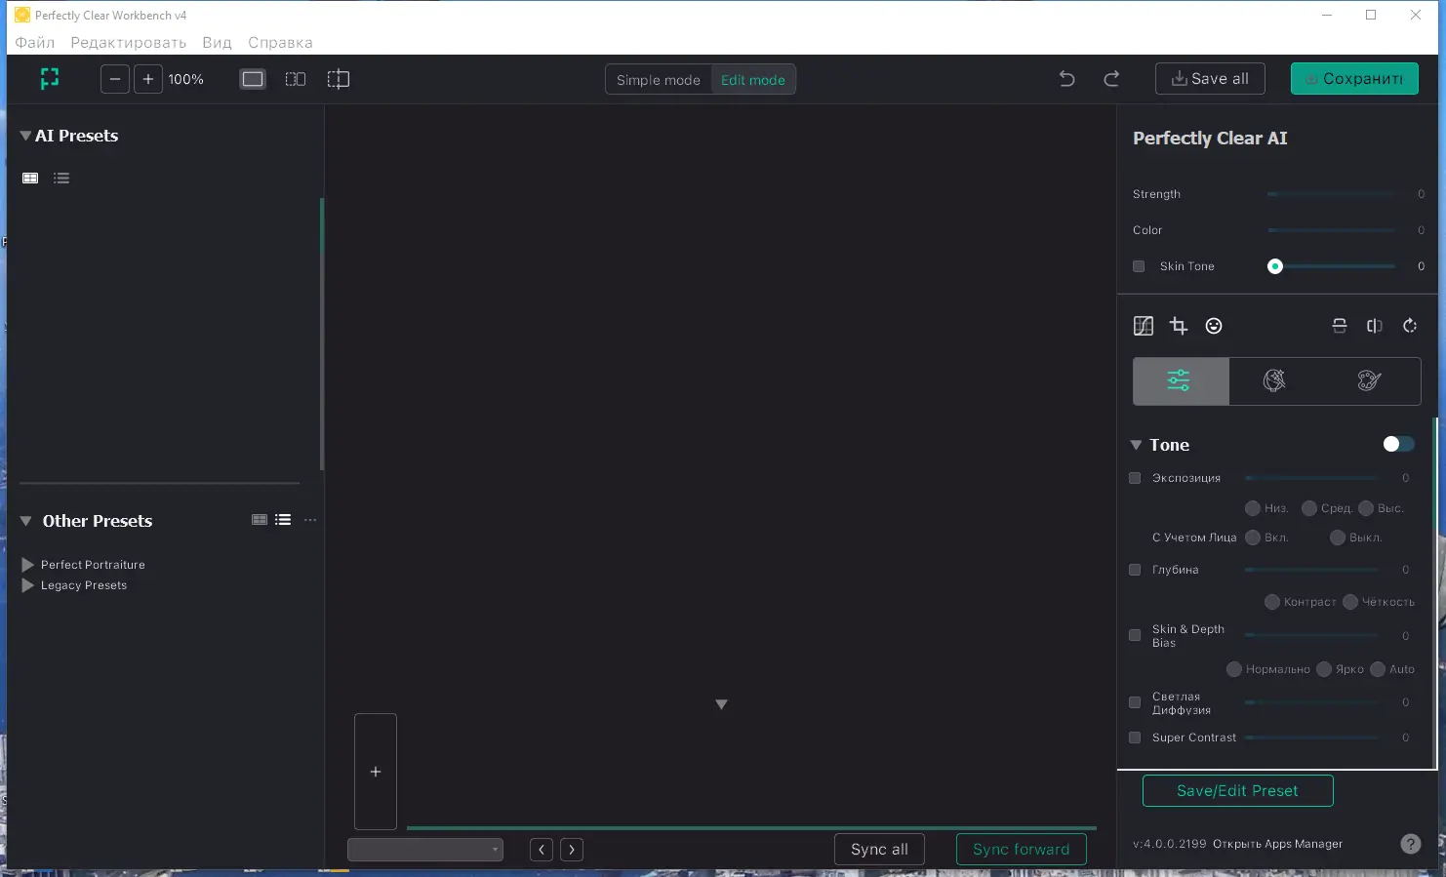Click the Strength slider track

(x=1332, y=194)
